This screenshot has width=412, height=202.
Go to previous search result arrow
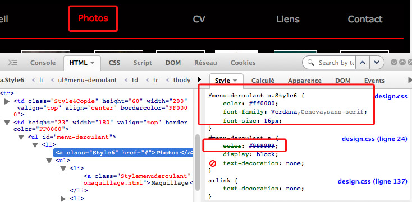(x=363, y=63)
